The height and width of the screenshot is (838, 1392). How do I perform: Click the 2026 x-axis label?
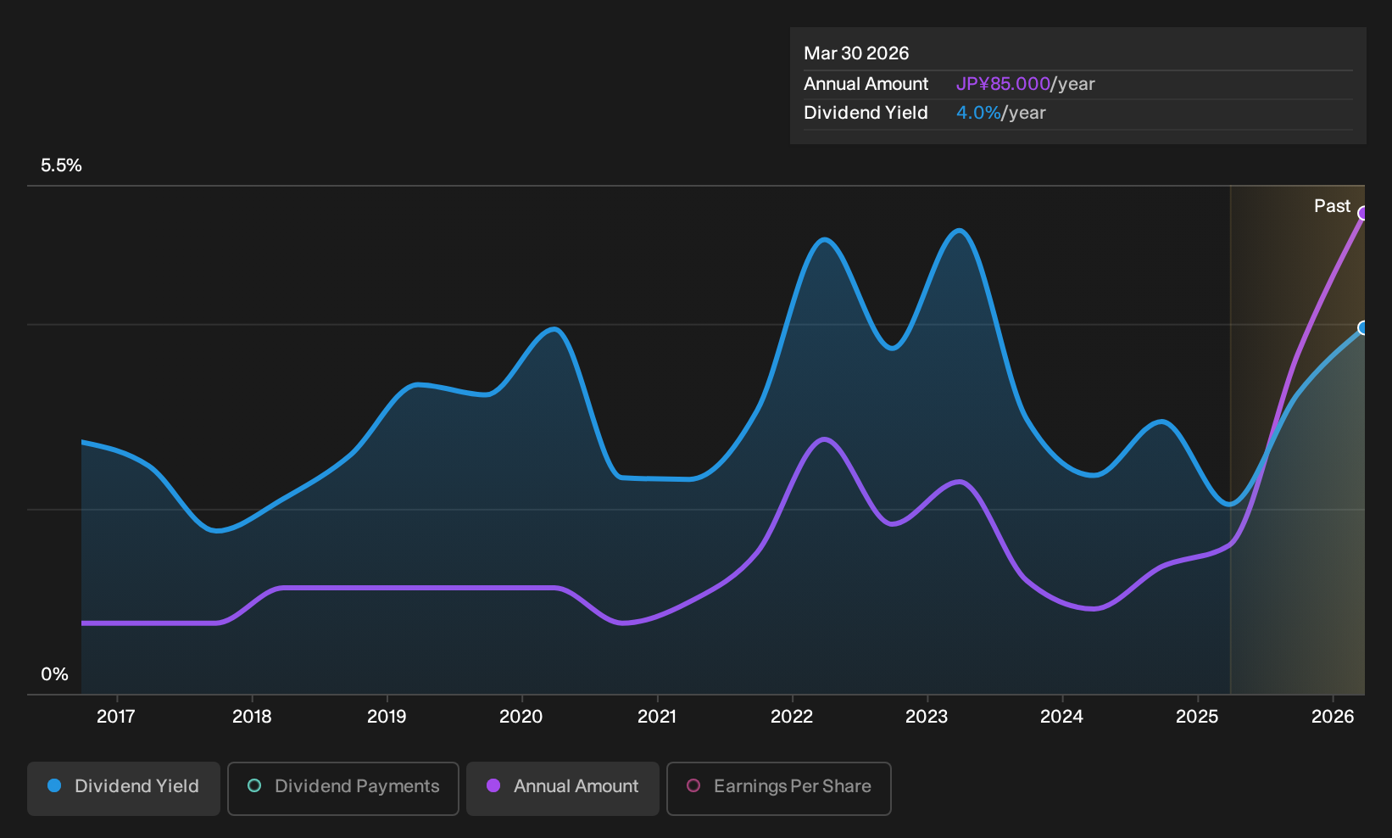click(1333, 717)
